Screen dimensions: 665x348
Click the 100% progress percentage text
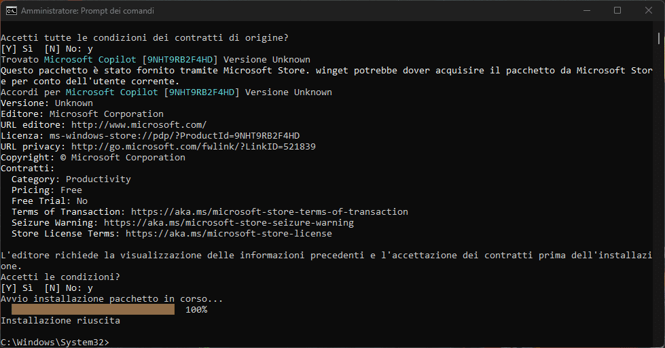(x=196, y=310)
